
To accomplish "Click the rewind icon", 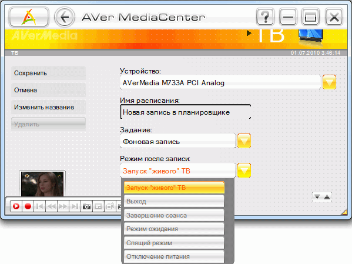I will (51, 206).
